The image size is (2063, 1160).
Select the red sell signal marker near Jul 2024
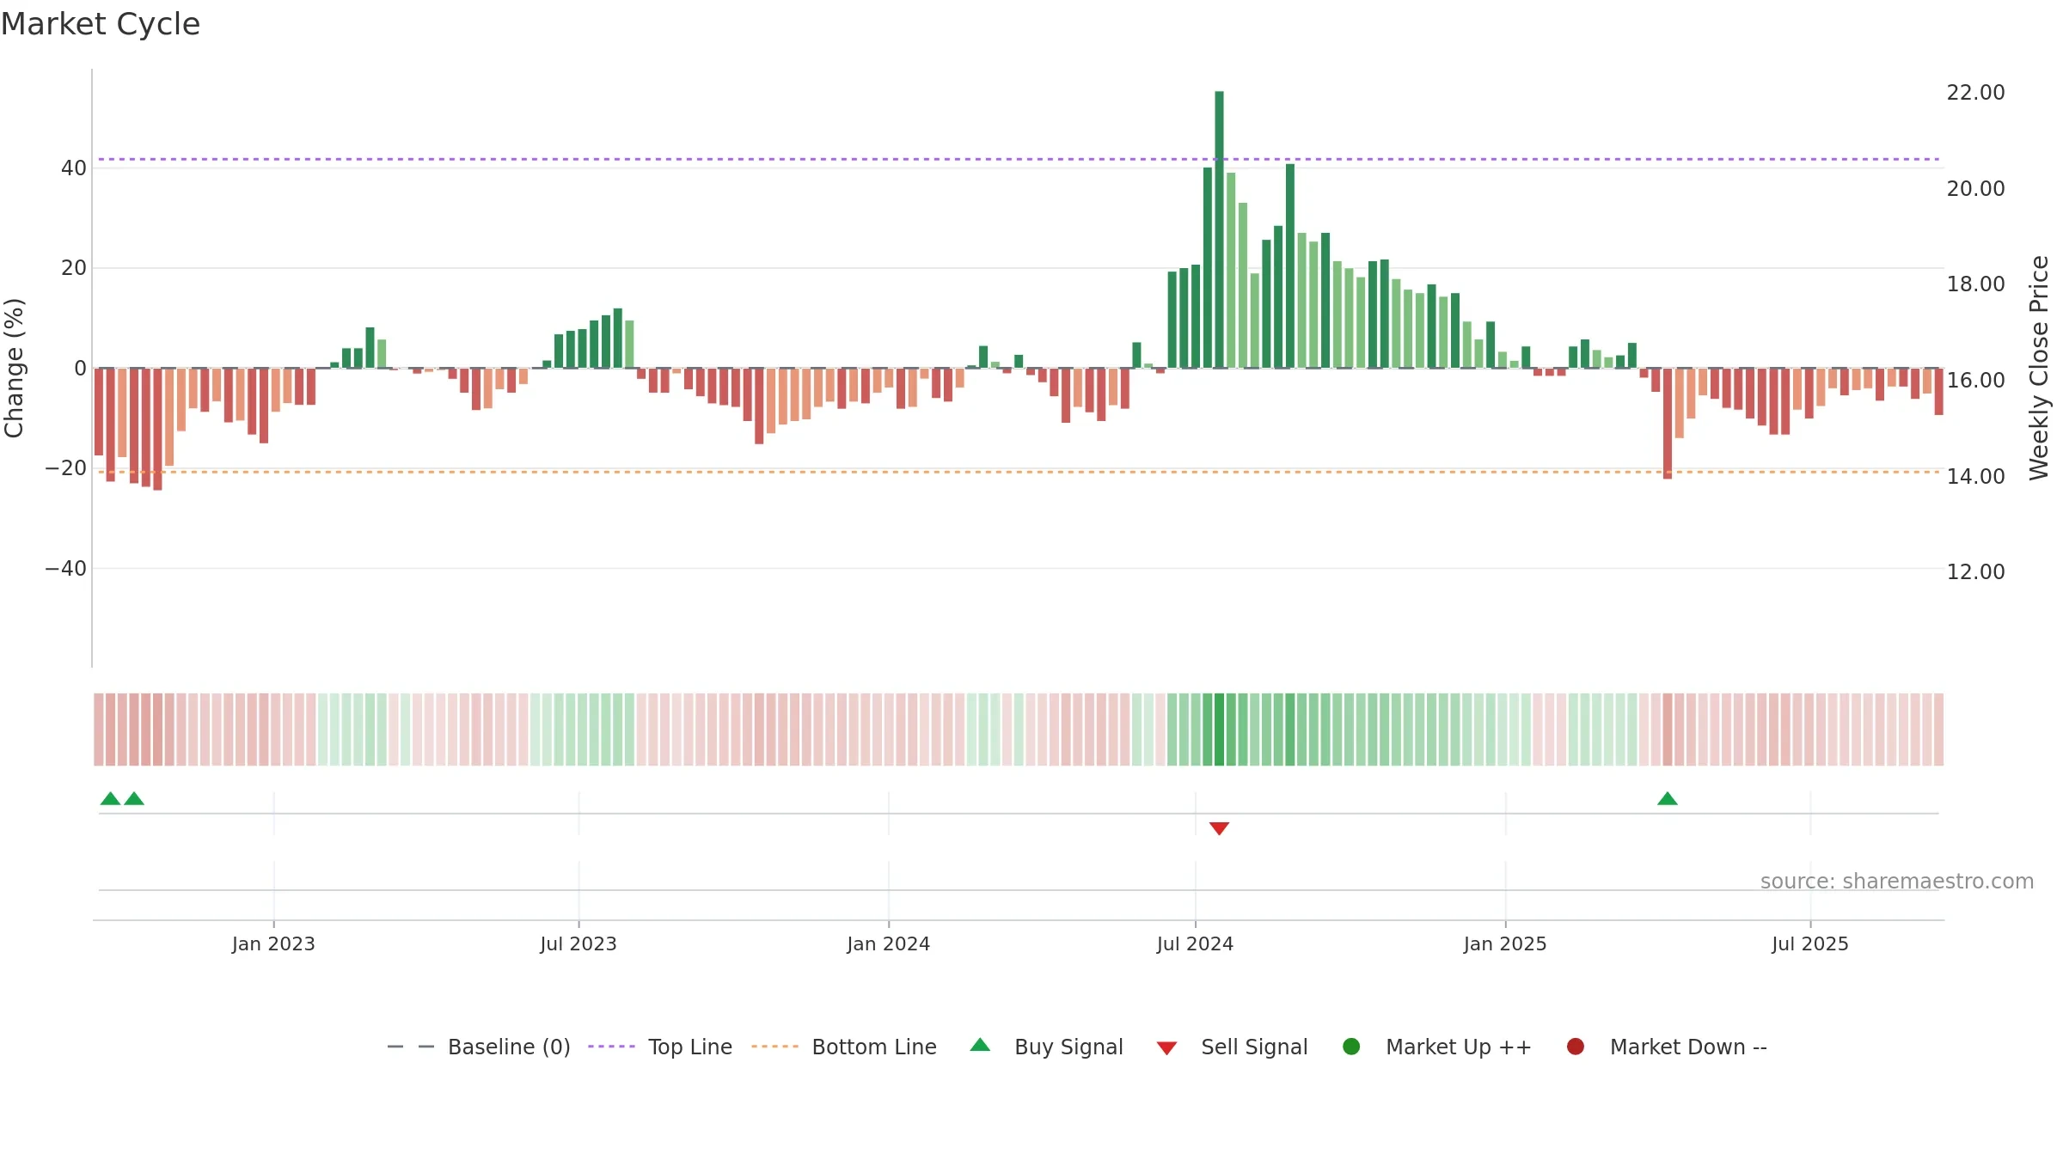click(x=1219, y=828)
